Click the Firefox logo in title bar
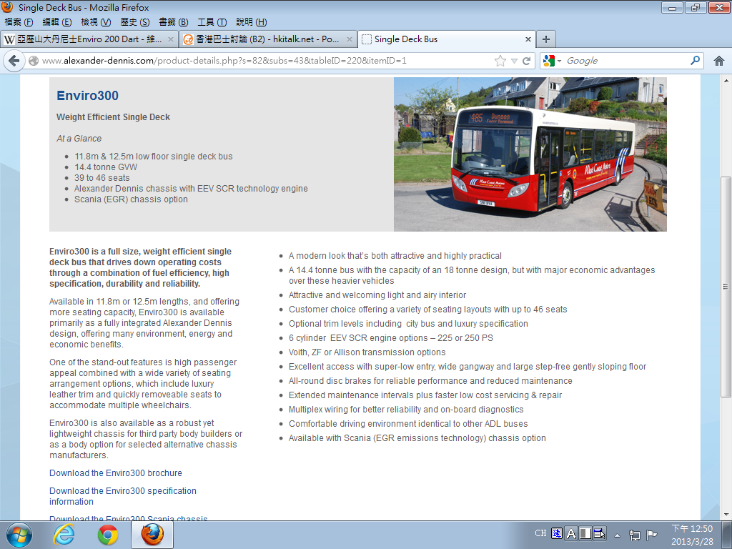Viewport: 732px width, 549px height. click(7, 7)
